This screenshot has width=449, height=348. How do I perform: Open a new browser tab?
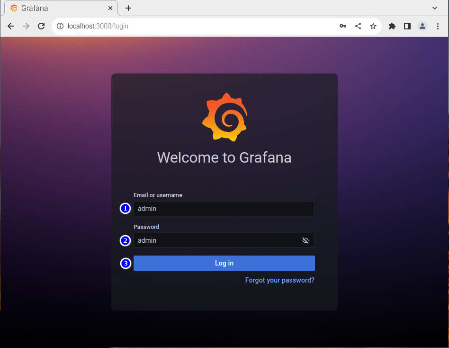[128, 8]
